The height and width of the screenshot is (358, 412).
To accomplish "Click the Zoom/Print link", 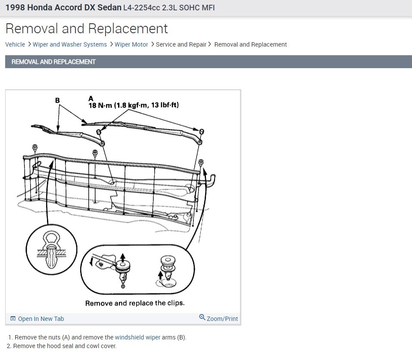I will (x=222, y=319).
